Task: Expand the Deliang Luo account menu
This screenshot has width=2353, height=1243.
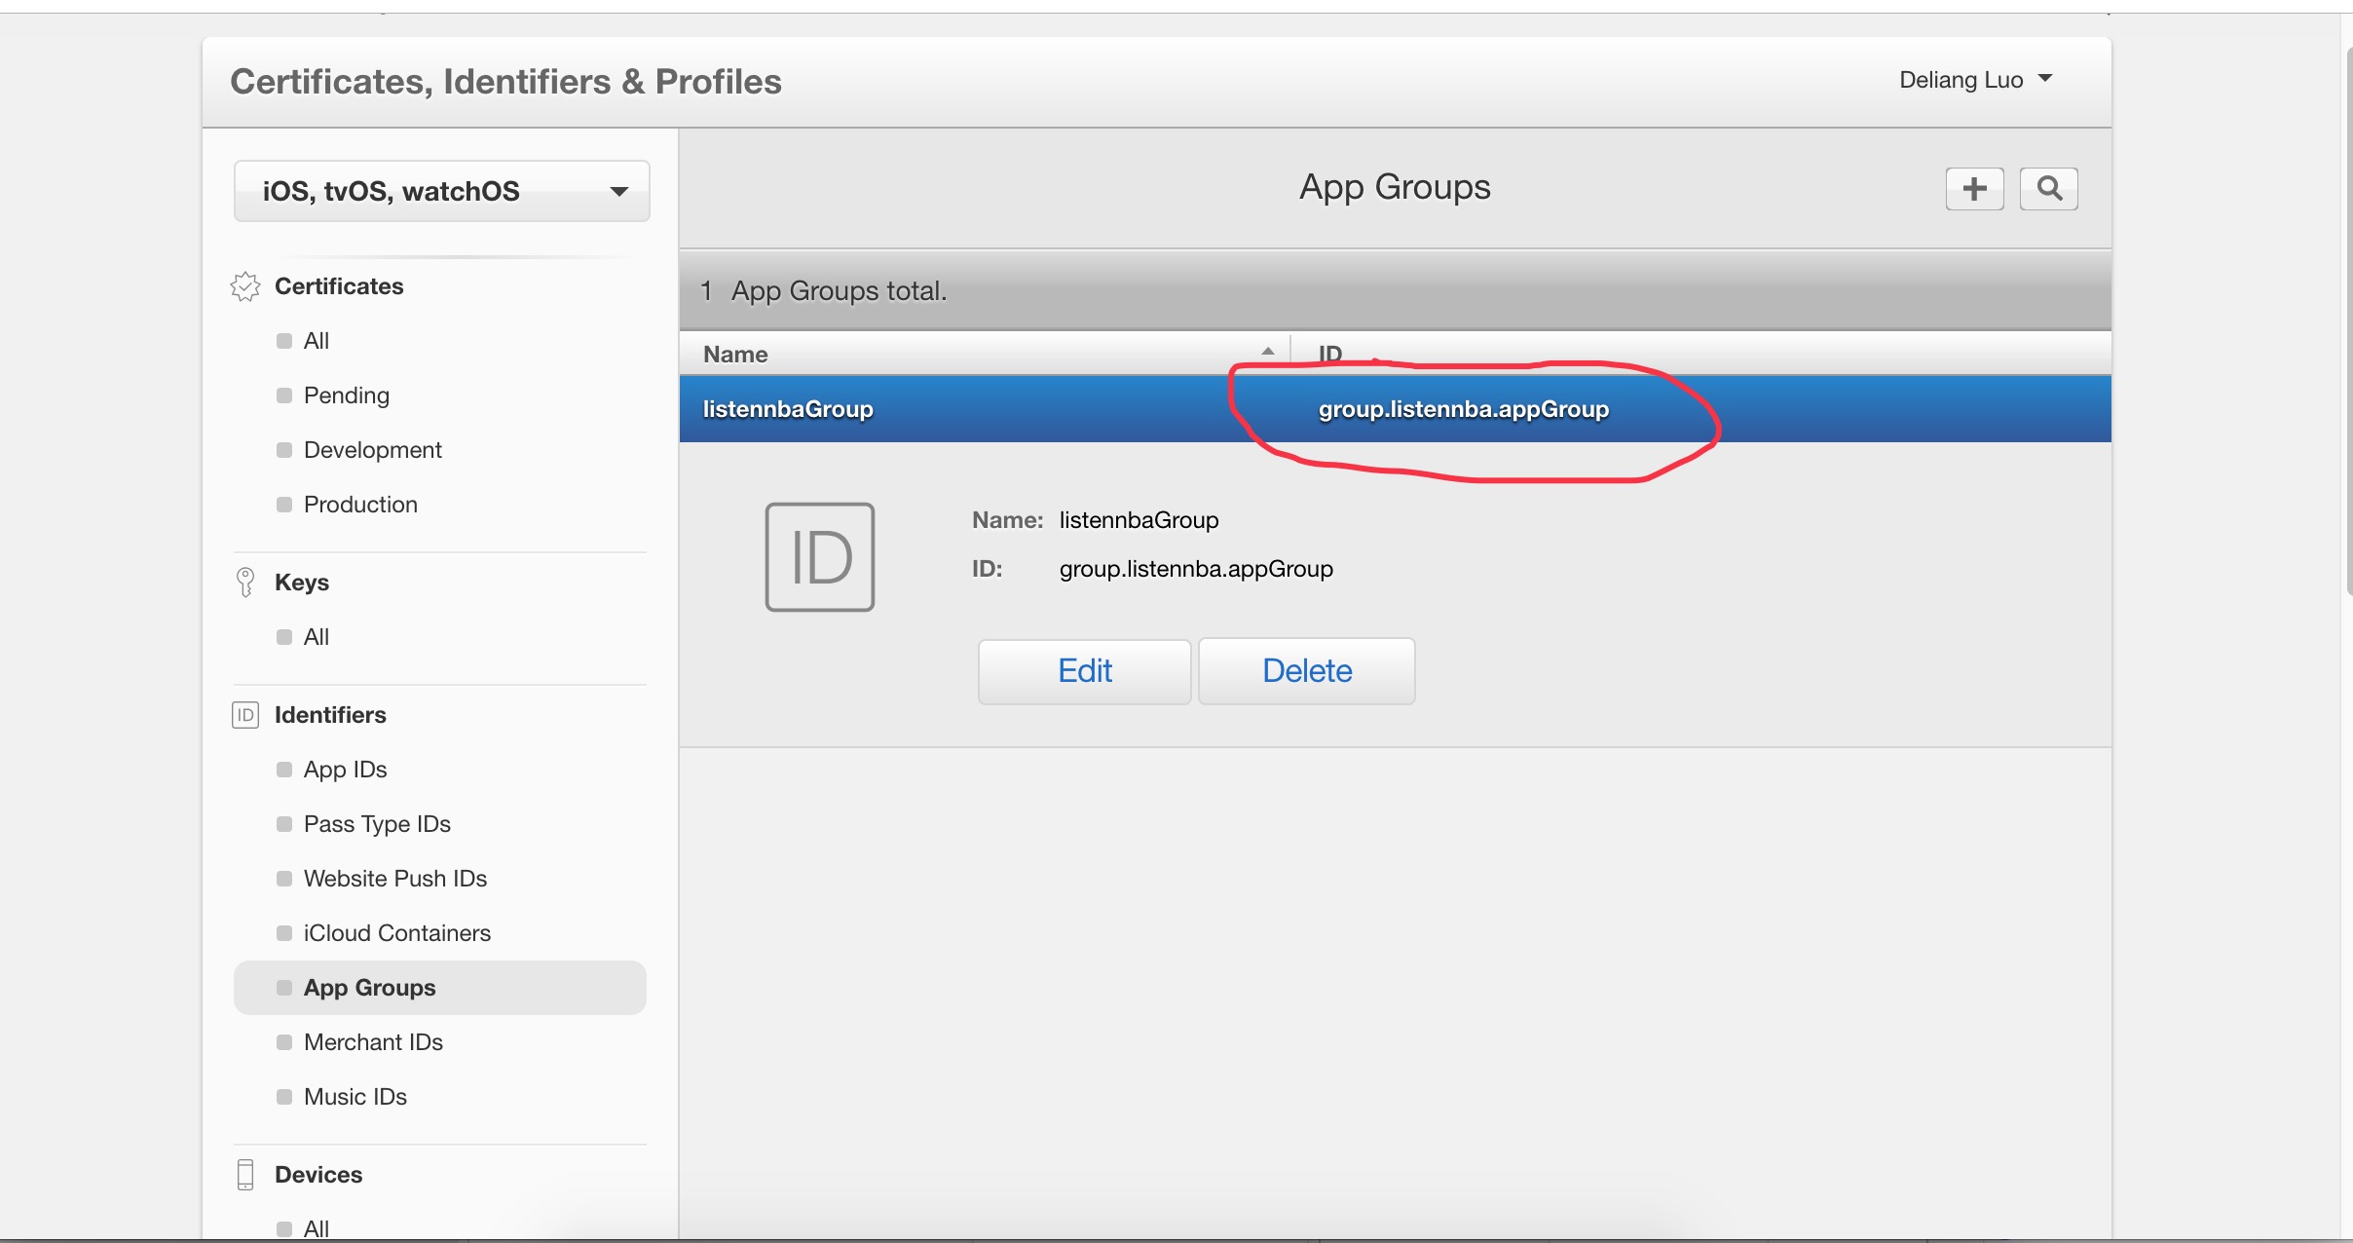Action: 1975,80
